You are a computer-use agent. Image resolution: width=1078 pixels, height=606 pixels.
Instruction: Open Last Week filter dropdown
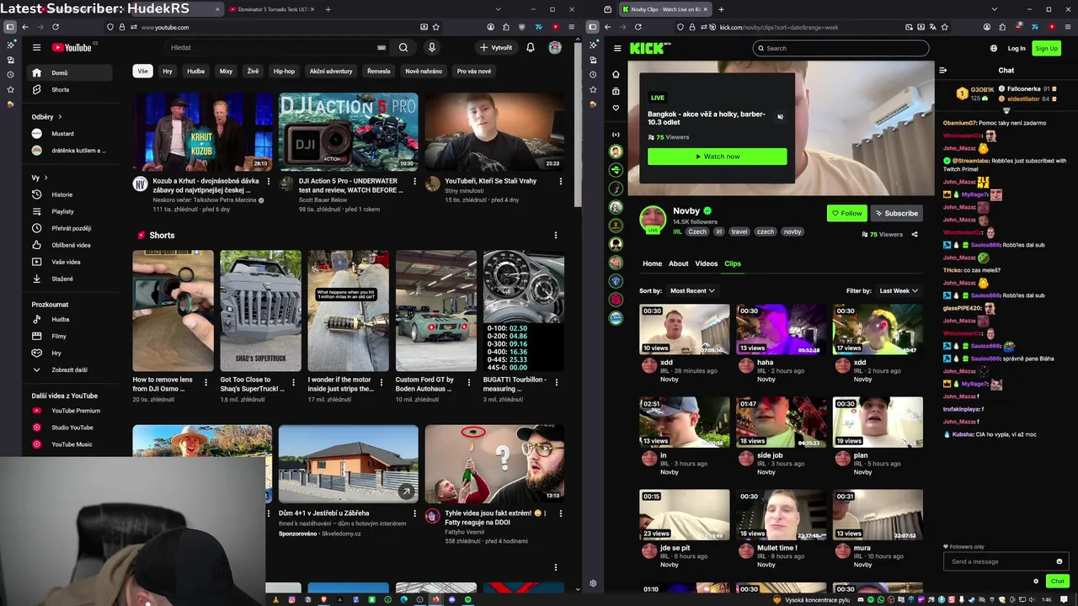pos(899,291)
